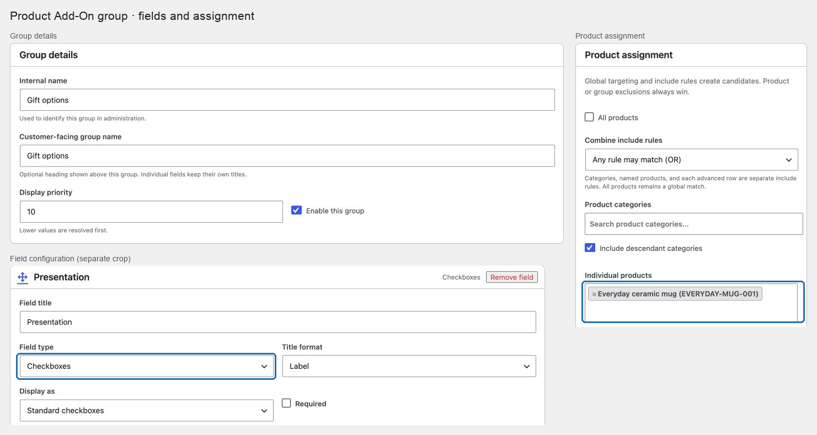
Task: Open the Title format dropdown
Action: (x=409, y=366)
